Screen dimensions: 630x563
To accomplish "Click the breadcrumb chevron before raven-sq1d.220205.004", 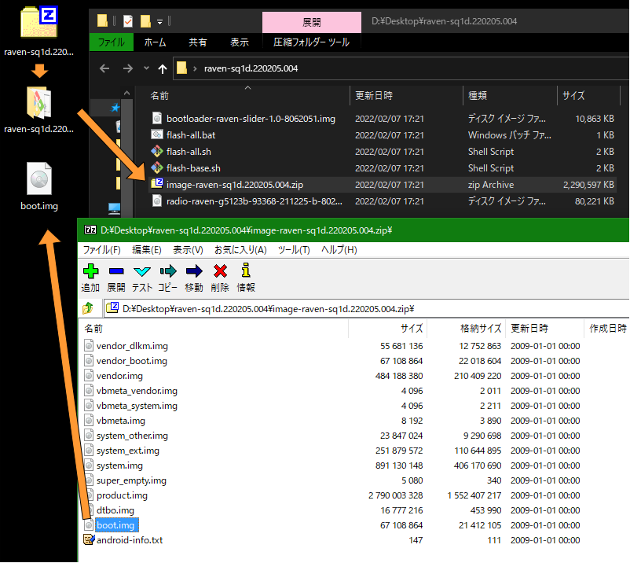I will pos(196,68).
